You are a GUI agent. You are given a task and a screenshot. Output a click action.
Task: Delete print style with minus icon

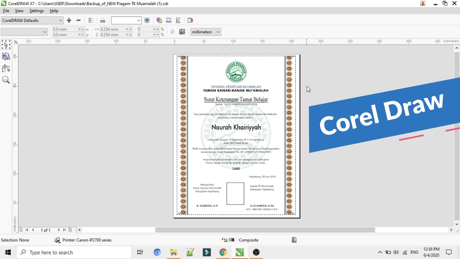click(78, 21)
